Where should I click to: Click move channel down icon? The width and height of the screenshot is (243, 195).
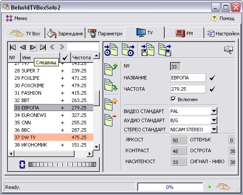[x=111, y=85]
